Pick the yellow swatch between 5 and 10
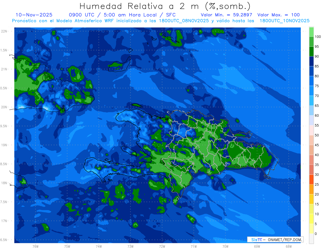This screenshot has height=250, width=324. (311, 219)
